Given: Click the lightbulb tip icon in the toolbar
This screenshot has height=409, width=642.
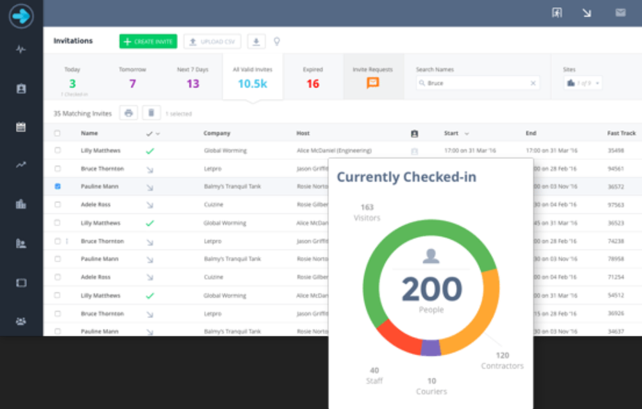Looking at the screenshot, I should click(276, 40).
